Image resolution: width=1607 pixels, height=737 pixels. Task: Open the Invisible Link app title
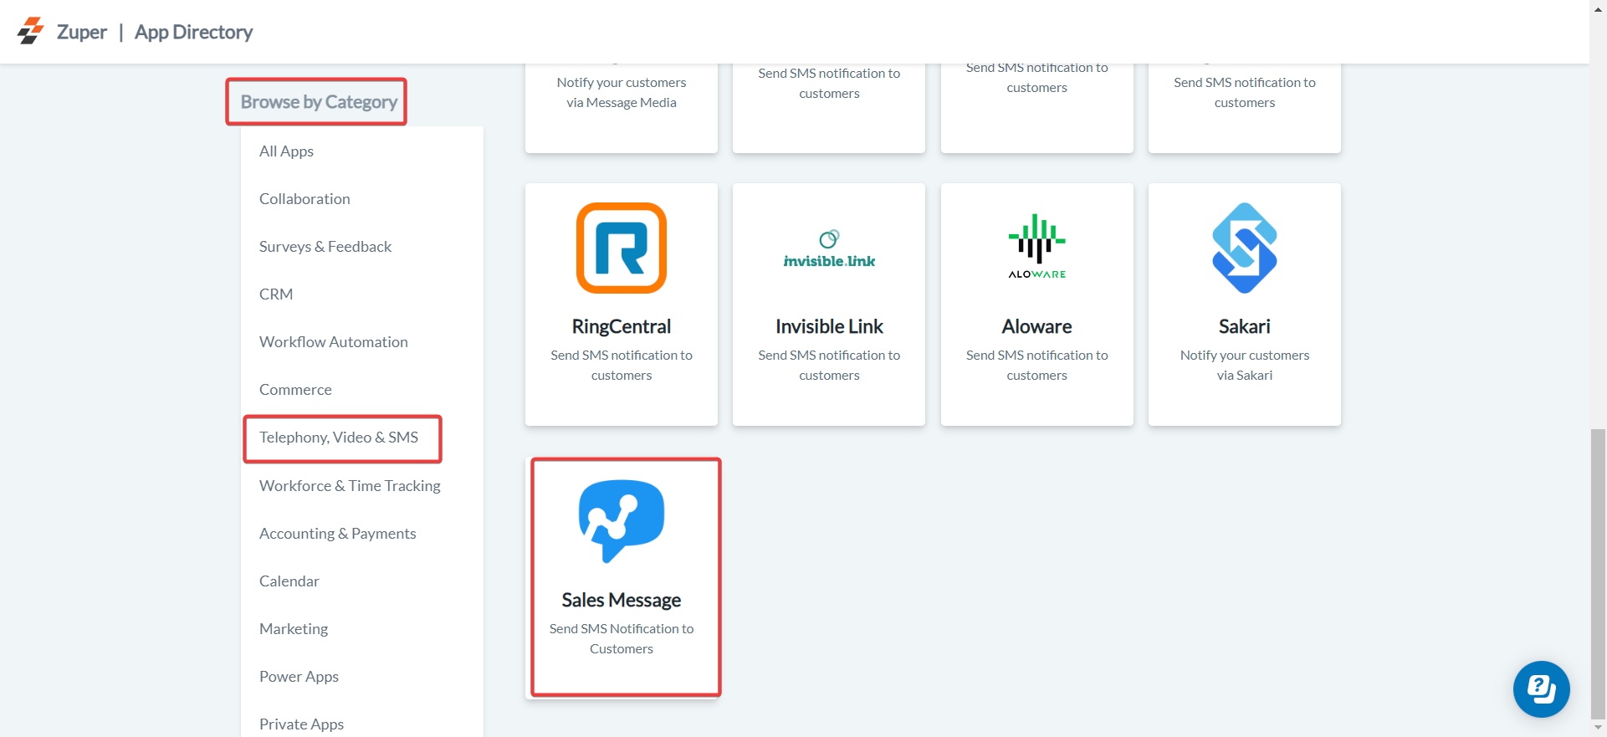(x=829, y=326)
